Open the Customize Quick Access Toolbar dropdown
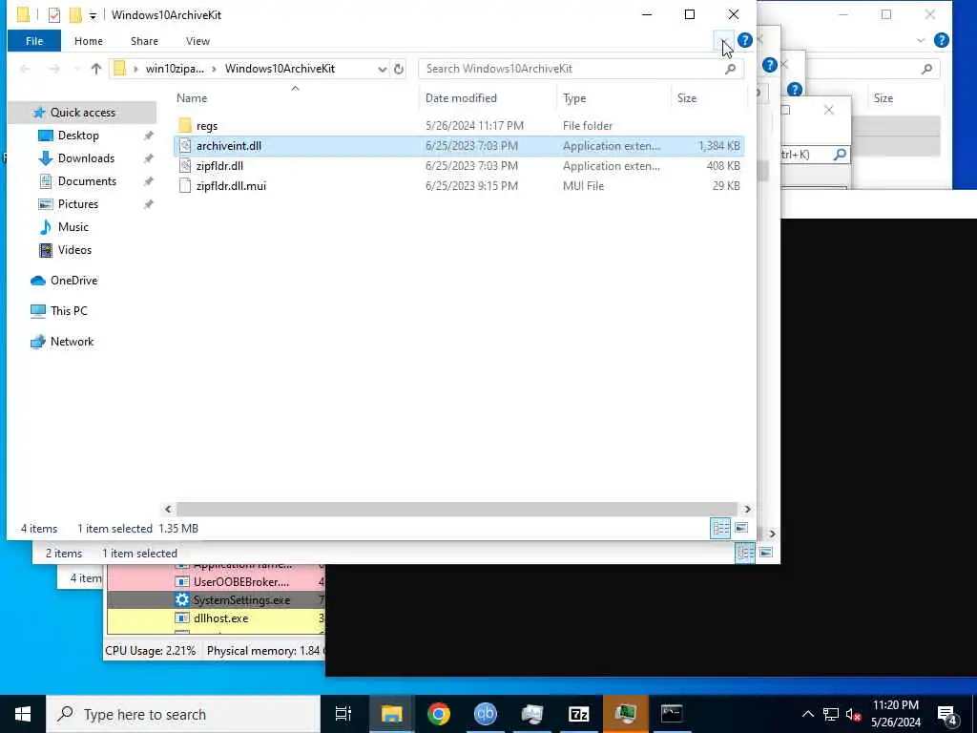The image size is (977, 733). tap(93, 15)
